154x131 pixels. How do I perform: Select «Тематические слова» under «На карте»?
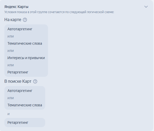25,43
